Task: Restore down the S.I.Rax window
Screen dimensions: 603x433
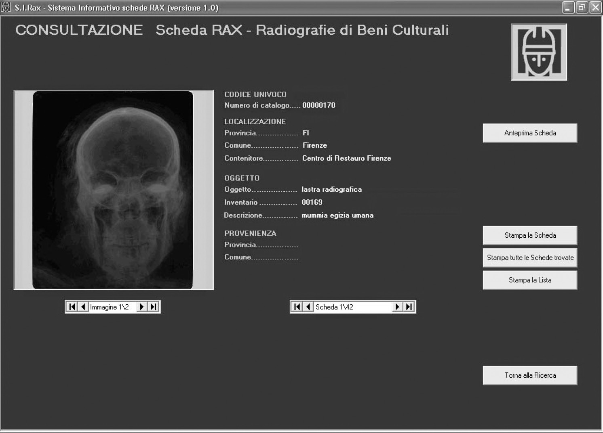Action: 582,8
